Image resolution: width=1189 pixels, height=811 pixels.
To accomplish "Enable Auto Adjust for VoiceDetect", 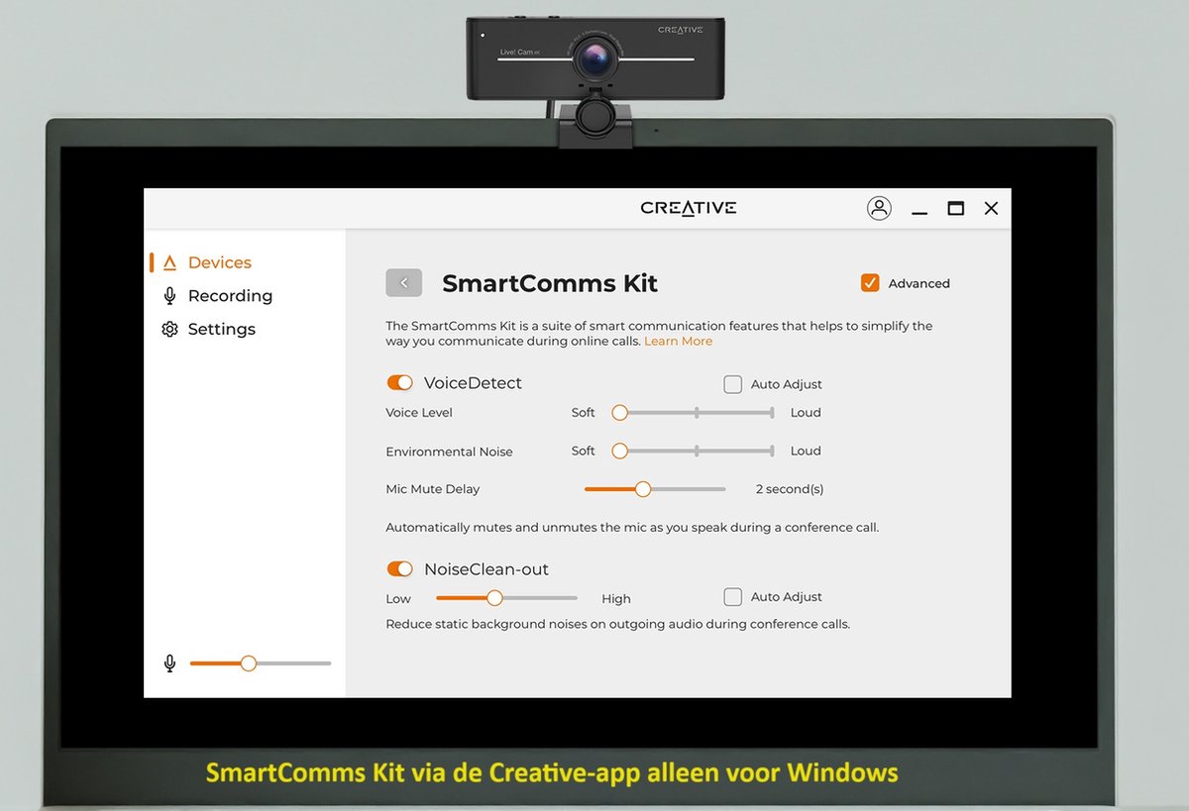I will [x=732, y=383].
